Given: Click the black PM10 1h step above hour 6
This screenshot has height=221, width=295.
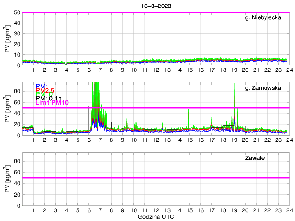Looking at the screenshot, I should tap(94, 106).
